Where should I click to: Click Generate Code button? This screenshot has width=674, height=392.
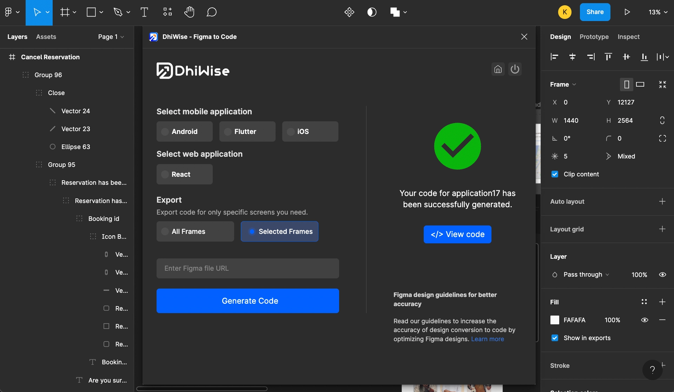(247, 301)
